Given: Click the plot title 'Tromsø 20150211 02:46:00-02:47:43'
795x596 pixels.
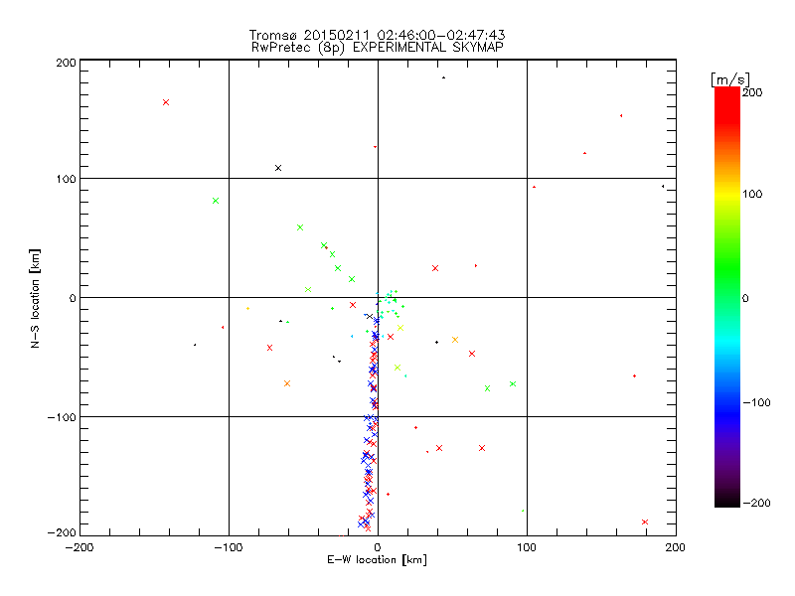Looking at the screenshot, I should [x=377, y=35].
